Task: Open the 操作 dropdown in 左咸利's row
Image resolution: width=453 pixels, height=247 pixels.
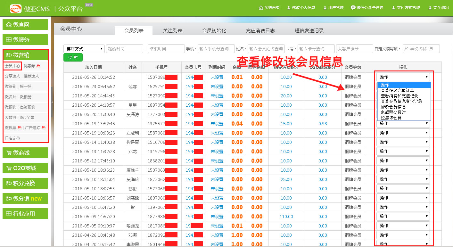Action: pyautogui.click(x=403, y=133)
